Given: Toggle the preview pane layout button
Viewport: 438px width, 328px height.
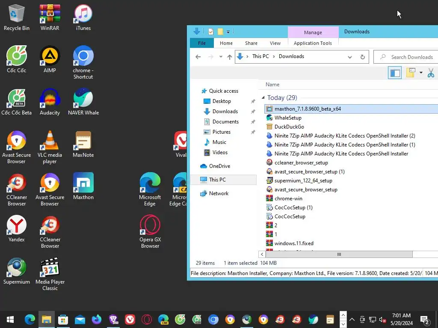Looking at the screenshot, I should click(x=395, y=73).
